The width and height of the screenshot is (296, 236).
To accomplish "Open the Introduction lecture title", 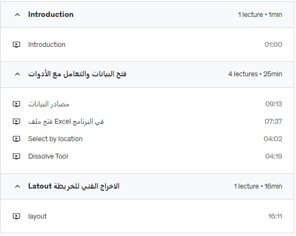I will click(47, 45).
